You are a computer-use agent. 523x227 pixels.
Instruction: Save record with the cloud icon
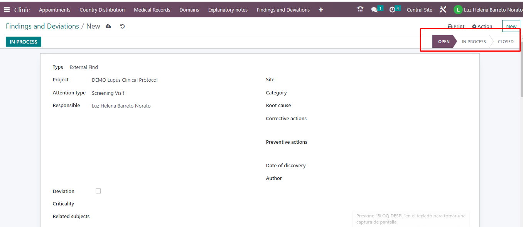pos(108,26)
